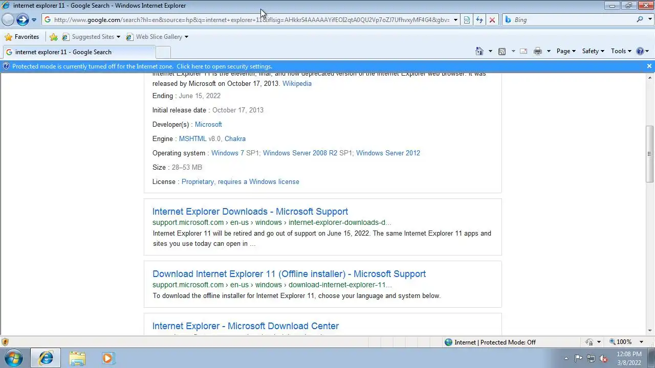Open the search provider dropdown arrow
Screen dimensions: 655x368
pos(649,20)
